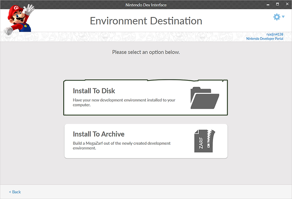Click the folder icon on Install To Disk
Image resolution: width=292 pixels, height=199 pixels.
(205, 98)
